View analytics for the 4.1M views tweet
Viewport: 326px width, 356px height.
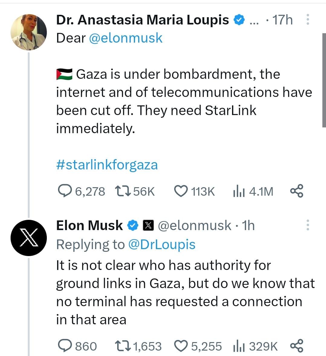coord(238,191)
